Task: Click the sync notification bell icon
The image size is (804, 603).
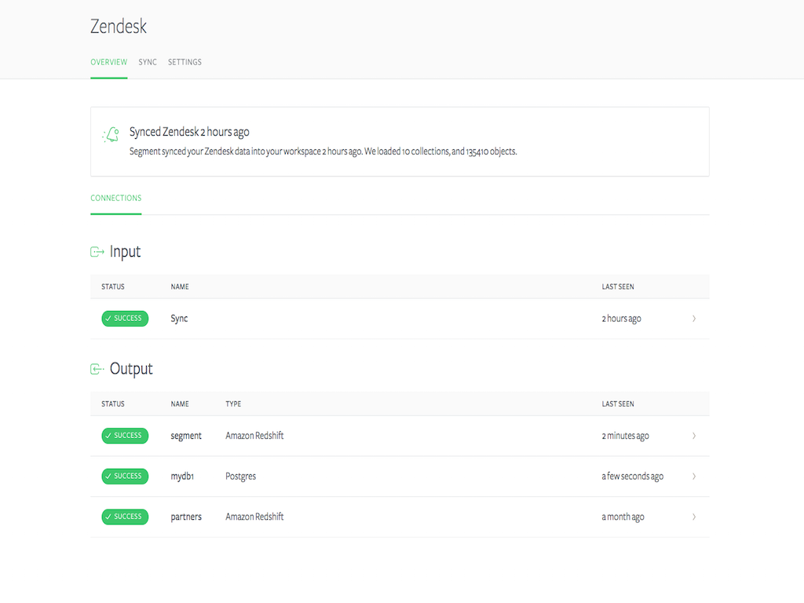Action: point(111,135)
